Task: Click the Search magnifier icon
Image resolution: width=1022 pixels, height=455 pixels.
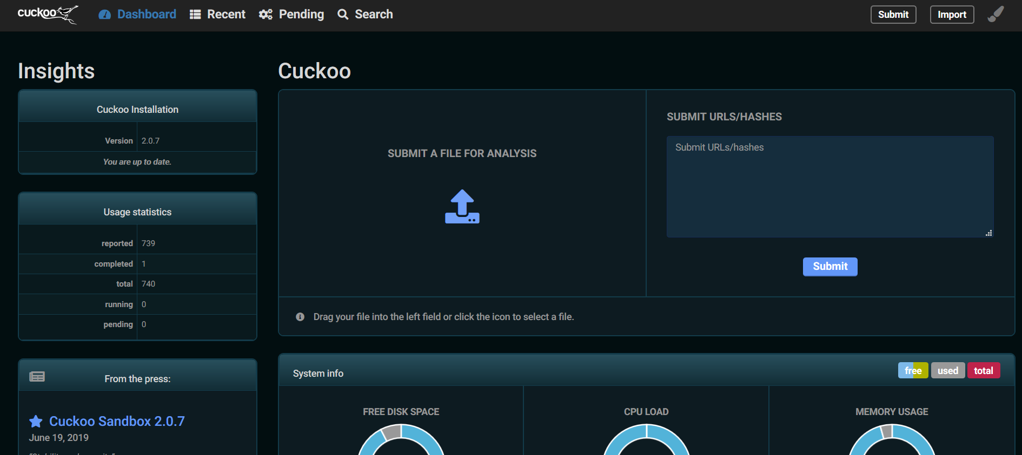Action: (343, 15)
